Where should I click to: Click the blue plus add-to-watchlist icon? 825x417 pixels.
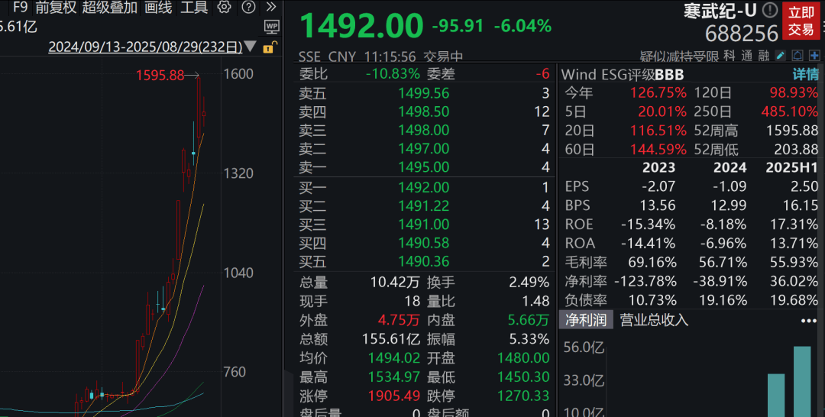[814, 56]
